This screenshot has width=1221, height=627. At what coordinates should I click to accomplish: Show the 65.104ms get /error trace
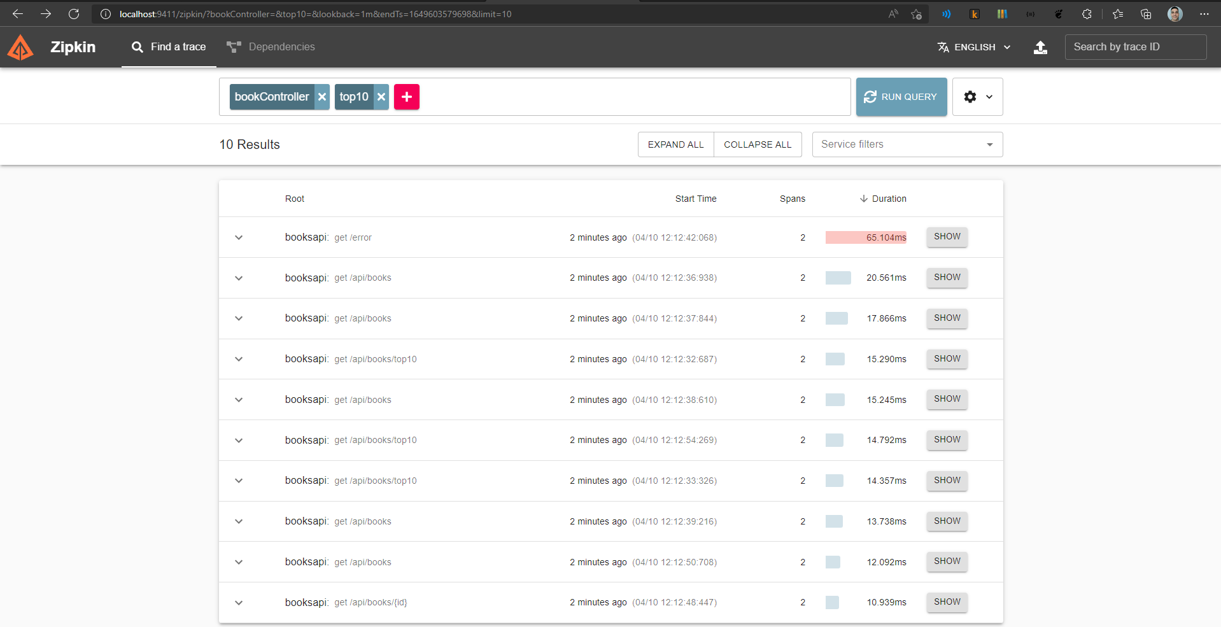947,237
